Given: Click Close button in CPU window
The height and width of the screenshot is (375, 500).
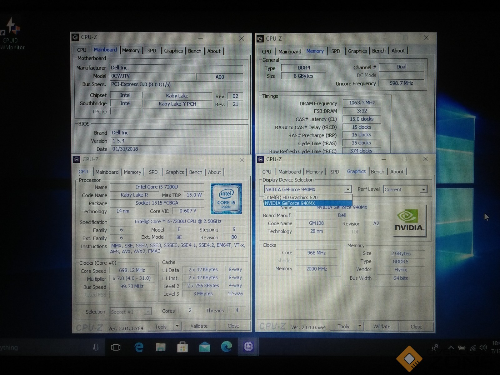Looking at the screenshot, I should [233, 326].
